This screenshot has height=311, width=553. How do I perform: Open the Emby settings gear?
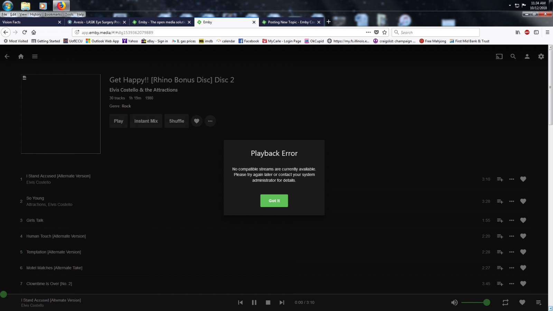pos(541,56)
